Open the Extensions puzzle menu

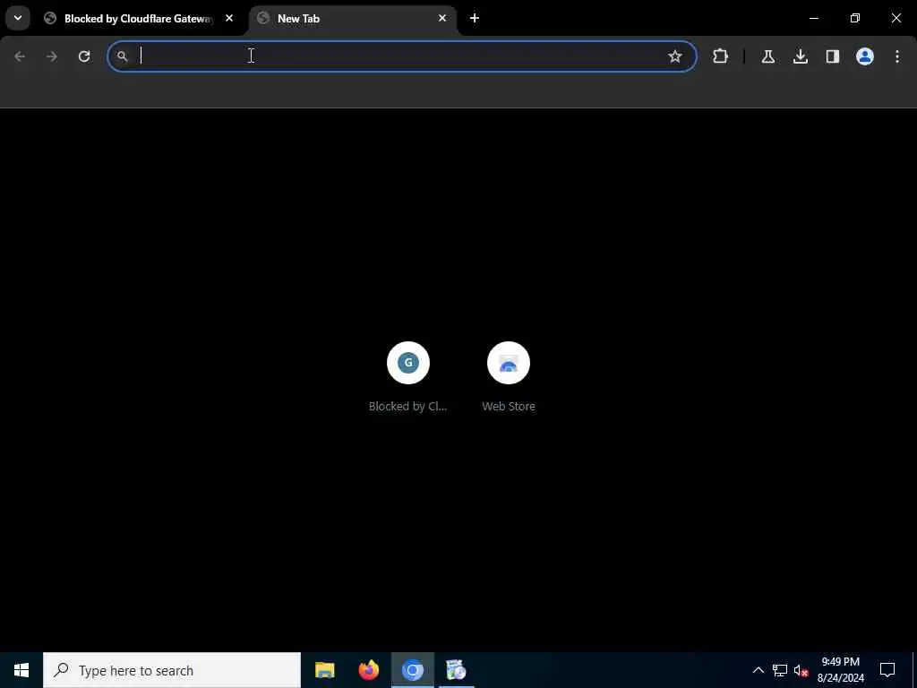tap(721, 56)
